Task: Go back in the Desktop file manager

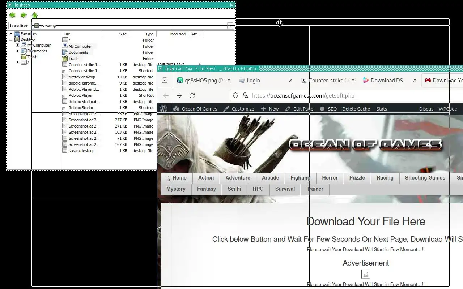Action: [x=12, y=15]
